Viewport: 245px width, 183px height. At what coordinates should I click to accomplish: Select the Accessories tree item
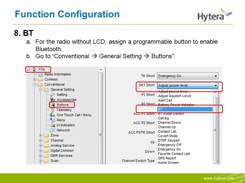(66, 100)
